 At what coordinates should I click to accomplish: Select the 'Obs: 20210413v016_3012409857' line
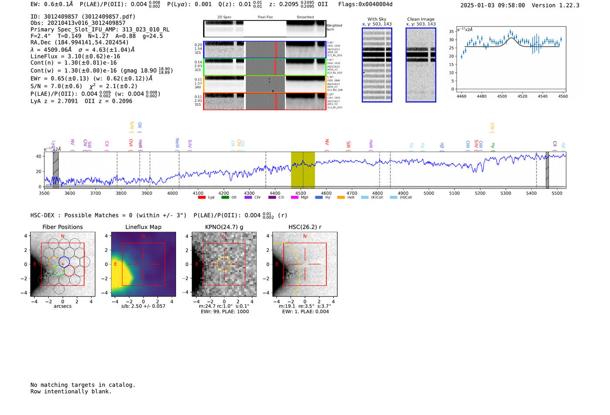pos(78,23)
